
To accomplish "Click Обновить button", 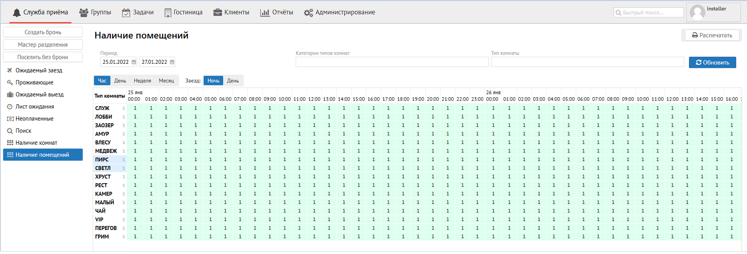I will tap(712, 62).
